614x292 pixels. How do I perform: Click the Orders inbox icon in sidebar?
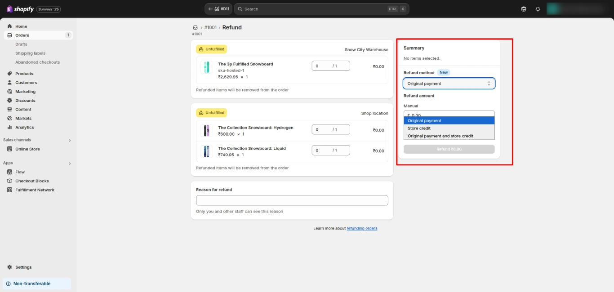click(9, 35)
